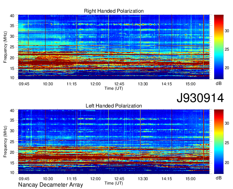233x189 pixels.
Task: Click the Right Handed Polarization title
Action: pos(114,11)
